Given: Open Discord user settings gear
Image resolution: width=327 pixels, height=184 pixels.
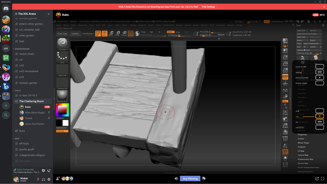Looking at the screenshot, I should [x=49, y=179].
